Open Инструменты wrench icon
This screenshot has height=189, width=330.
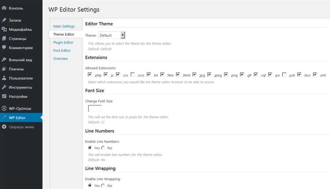4,87
